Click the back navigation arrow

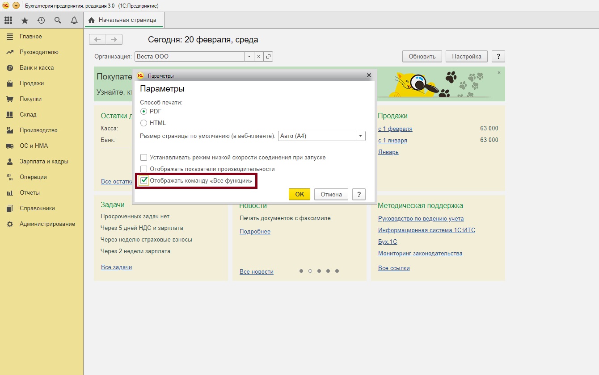click(x=97, y=40)
